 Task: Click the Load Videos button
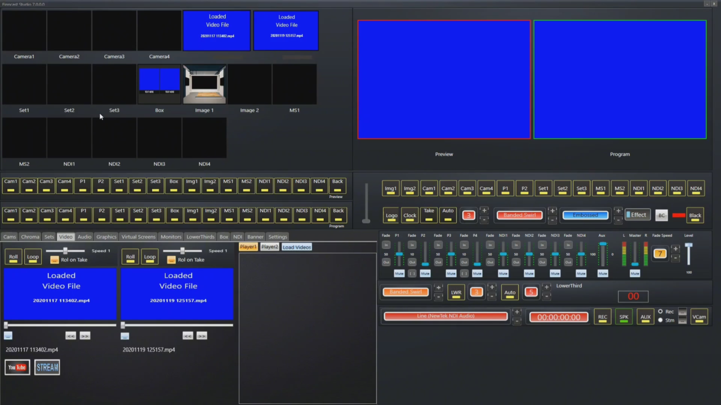click(x=297, y=247)
